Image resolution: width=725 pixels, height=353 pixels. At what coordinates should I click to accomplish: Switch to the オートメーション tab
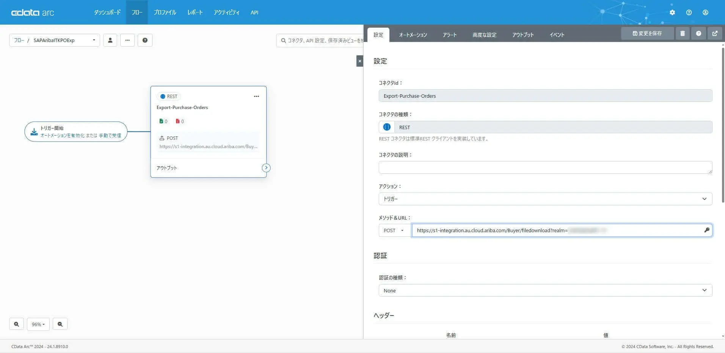point(413,35)
